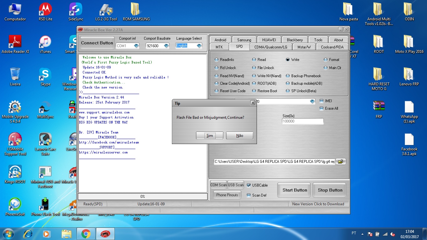Click the Start Button
427x240 pixels.
[295, 190]
